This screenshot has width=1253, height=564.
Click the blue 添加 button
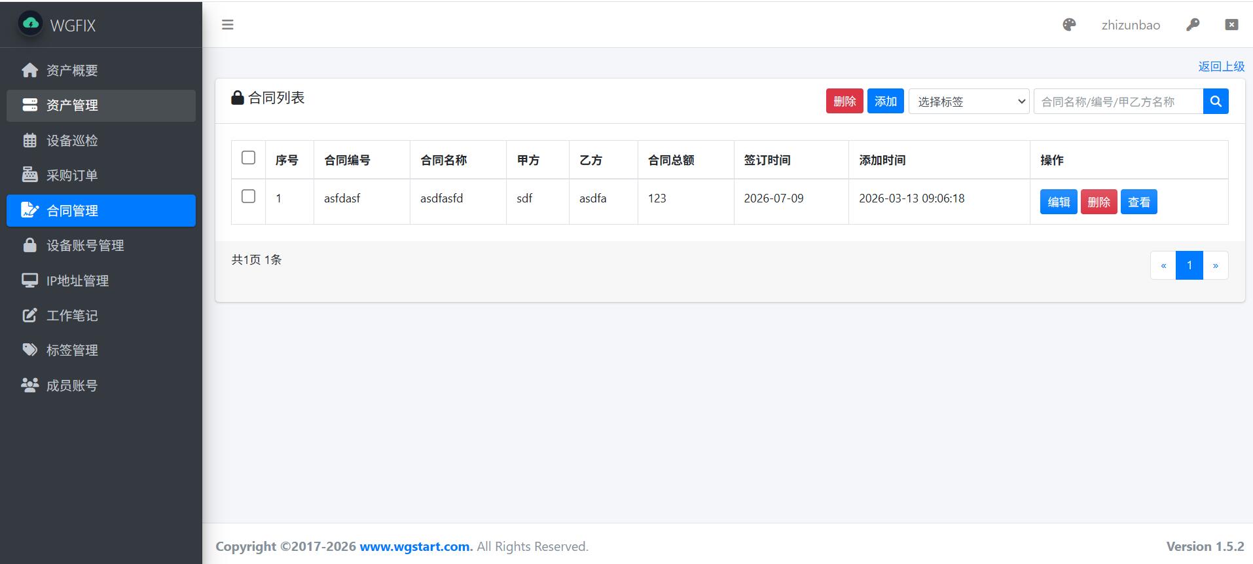coord(885,102)
